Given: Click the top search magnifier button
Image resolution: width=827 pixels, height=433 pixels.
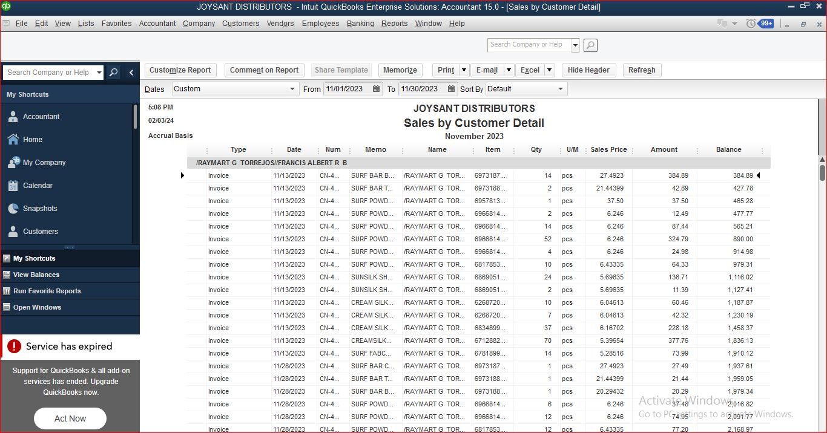Looking at the screenshot, I should 590,45.
